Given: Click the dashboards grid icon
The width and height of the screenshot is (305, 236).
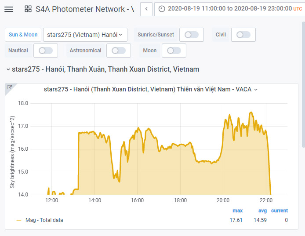Looking at the screenshot, I should [x=28, y=9].
